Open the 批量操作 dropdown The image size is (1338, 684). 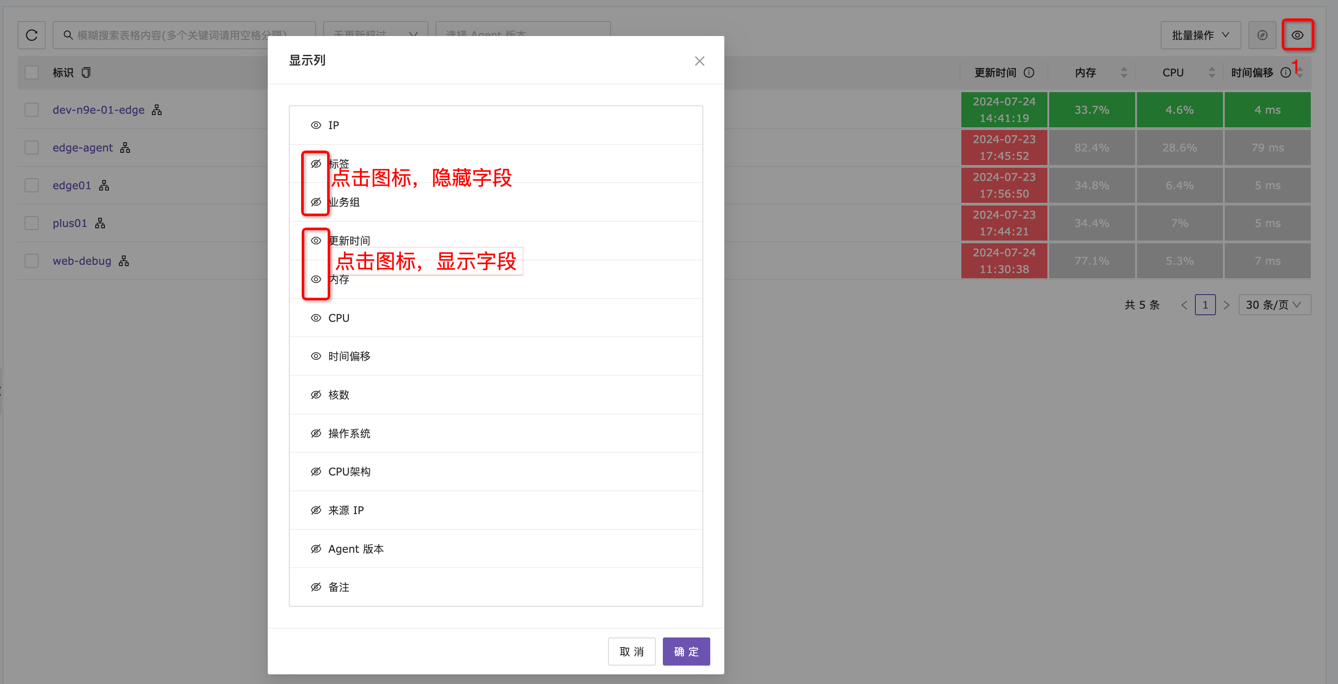pyautogui.click(x=1200, y=35)
